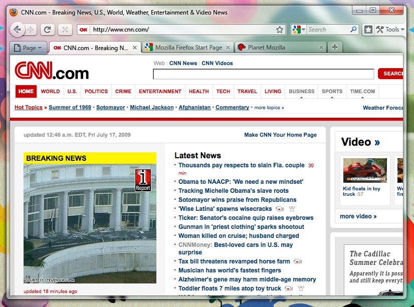Open the Sotomayor hot topic

pyautogui.click(x=110, y=107)
